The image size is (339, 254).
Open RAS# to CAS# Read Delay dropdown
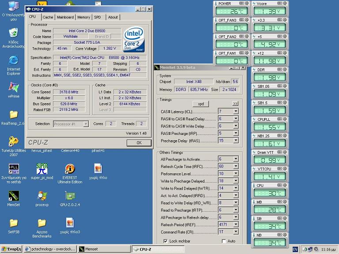[x=236, y=119]
